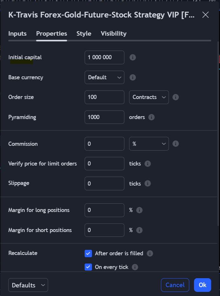This screenshot has height=296, width=220.
Task: Click info icon beside Slippage ticks
Action: pyautogui.click(x=148, y=183)
